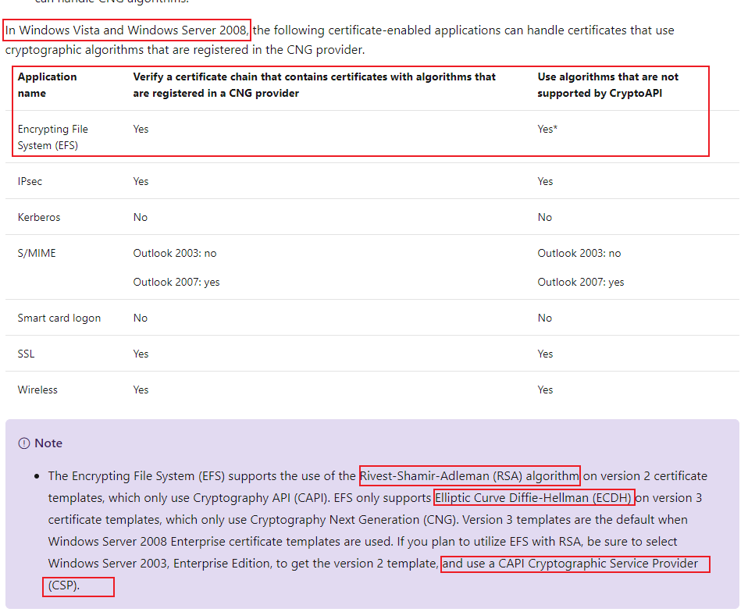Click 'Cryptography Next Generation (CNG)' in note
Image resolution: width=748 pixels, height=612 pixels.
click(x=353, y=520)
